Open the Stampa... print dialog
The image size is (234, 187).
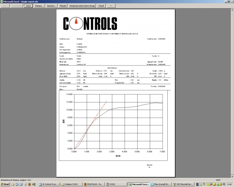(39, 6)
